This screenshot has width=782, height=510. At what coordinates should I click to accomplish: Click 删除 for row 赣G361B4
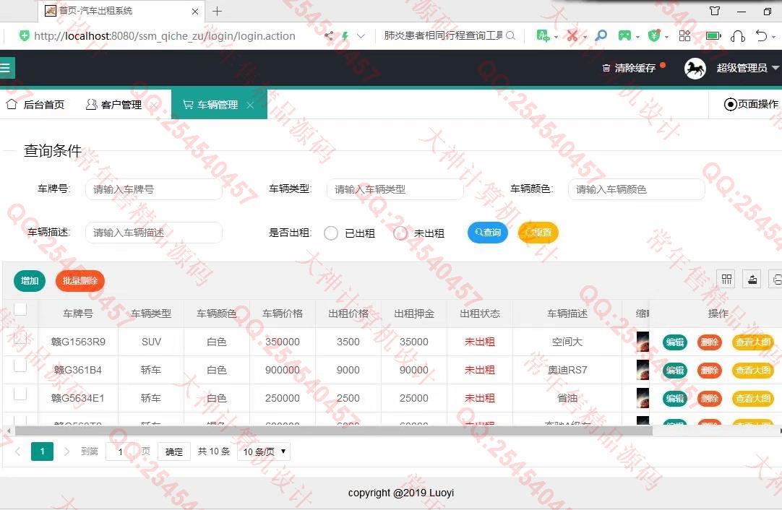pos(710,371)
